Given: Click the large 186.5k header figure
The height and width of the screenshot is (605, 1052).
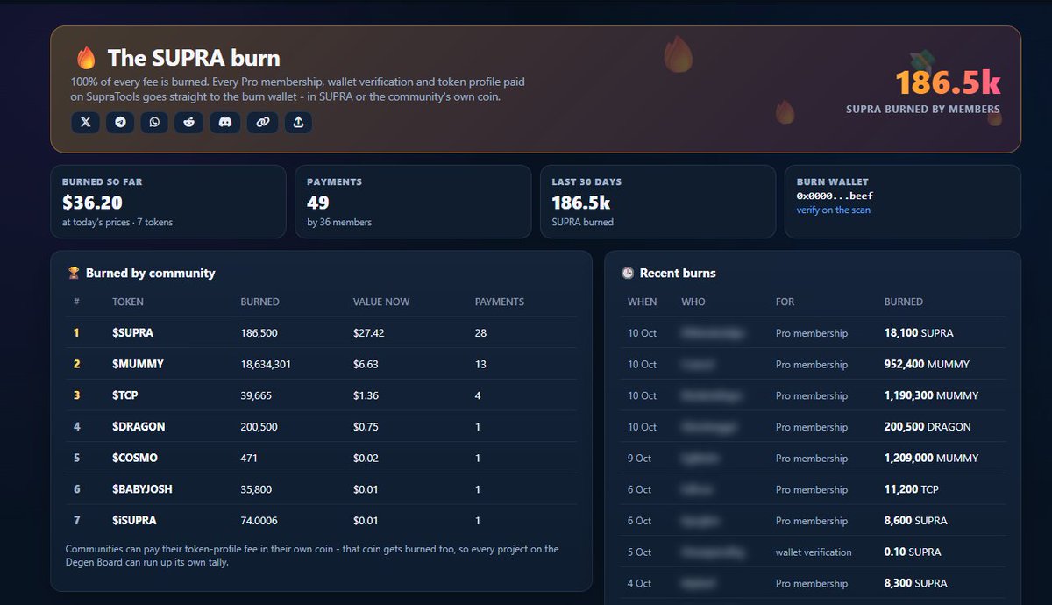Looking at the screenshot, I should (948, 83).
